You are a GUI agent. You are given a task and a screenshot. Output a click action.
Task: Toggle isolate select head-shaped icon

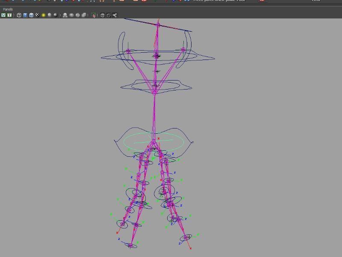point(65,15)
